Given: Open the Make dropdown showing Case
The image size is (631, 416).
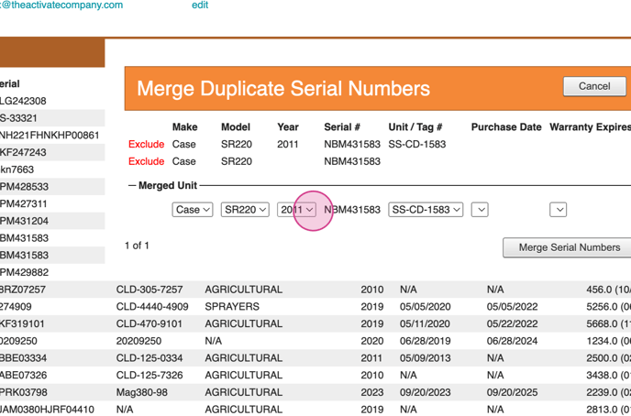Looking at the screenshot, I should (x=193, y=210).
